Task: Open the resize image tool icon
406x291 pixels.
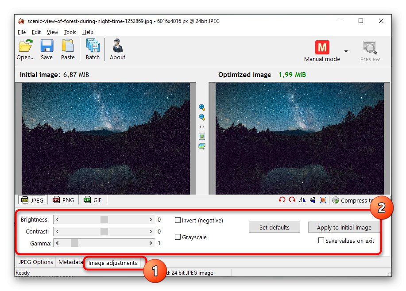Action: click(x=323, y=200)
